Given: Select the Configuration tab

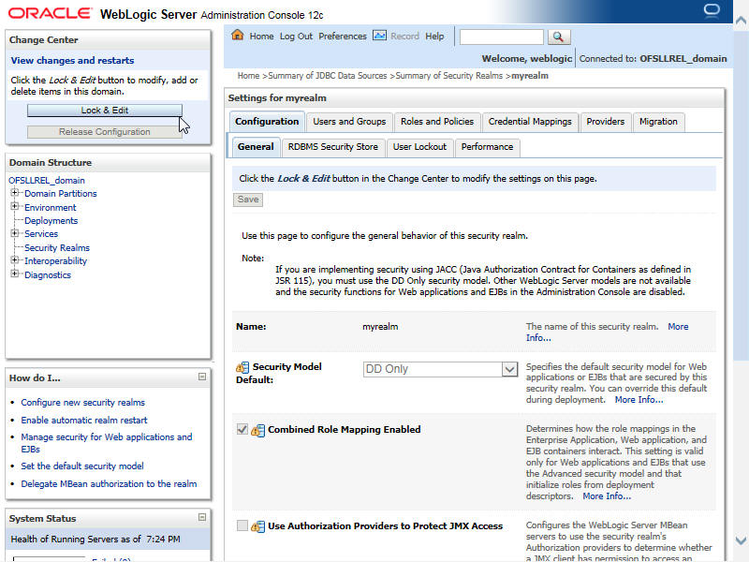Looking at the screenshot, I should coord(267,122).
